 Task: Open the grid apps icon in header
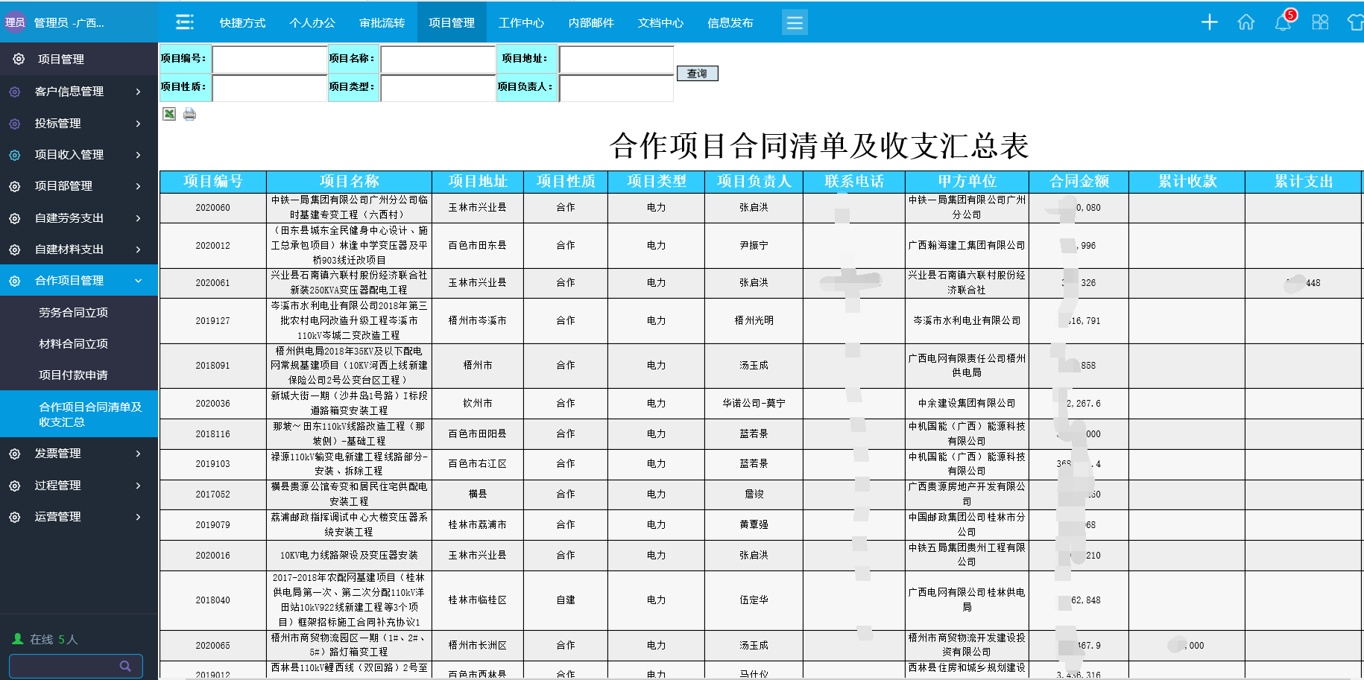point(1320,22)
